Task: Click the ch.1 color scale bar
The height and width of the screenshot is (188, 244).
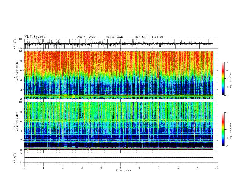Action: click(223, 79)
